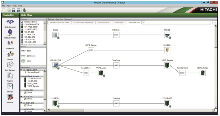Select the 133-DR-GSS node in canvas
Screen dimensions: 220x116
coord(167,104)
